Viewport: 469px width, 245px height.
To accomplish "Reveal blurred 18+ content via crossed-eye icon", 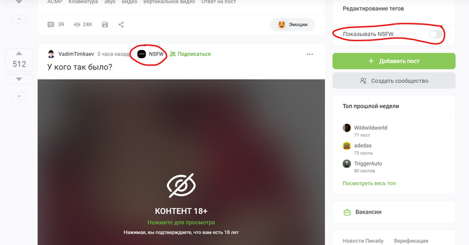I will [x=181, y=186].
